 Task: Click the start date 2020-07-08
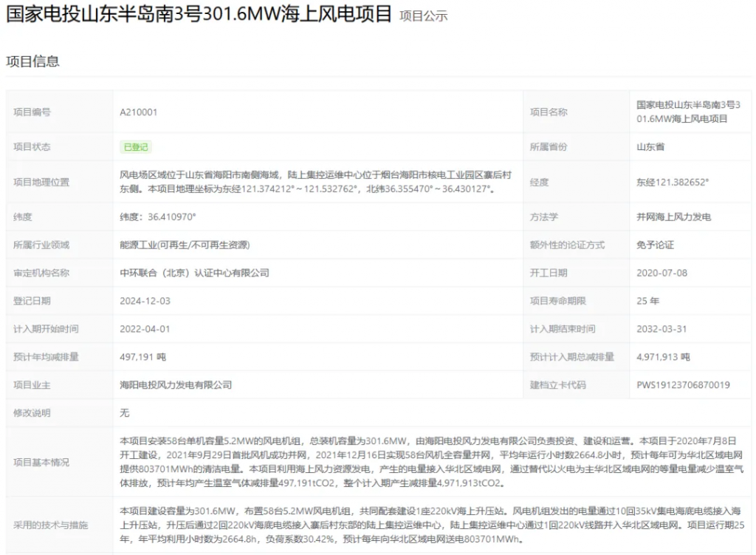pos(661,273)
